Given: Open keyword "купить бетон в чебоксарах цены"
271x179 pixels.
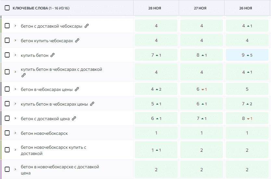Looking at the screenshot, I should [54, 104].
